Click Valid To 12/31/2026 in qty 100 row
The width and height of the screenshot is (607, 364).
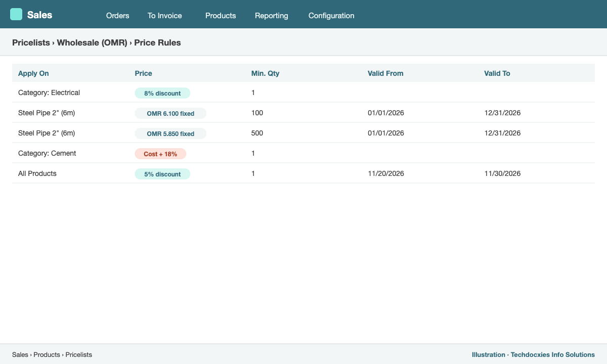tap(502, 113)
